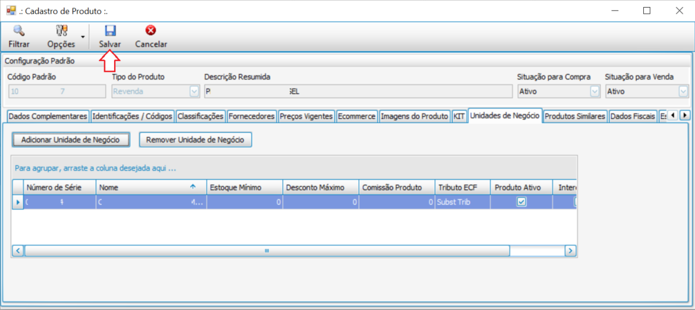Viewport: 695px width, 310px height.
Task: Click the group-by column drop area text
Action: pos(95,169)
